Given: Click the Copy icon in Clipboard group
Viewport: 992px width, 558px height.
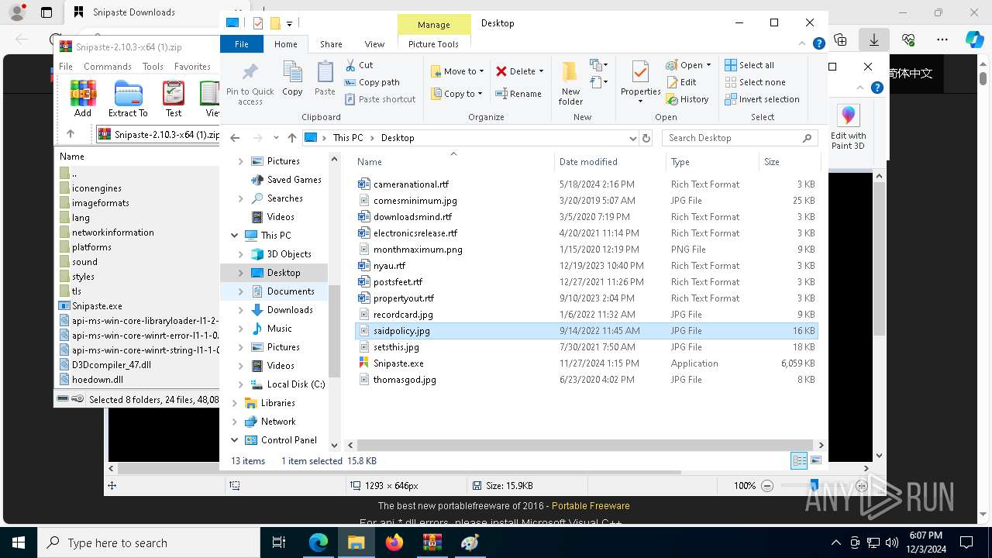Looking at the screenshot, I should click(292, 78).
